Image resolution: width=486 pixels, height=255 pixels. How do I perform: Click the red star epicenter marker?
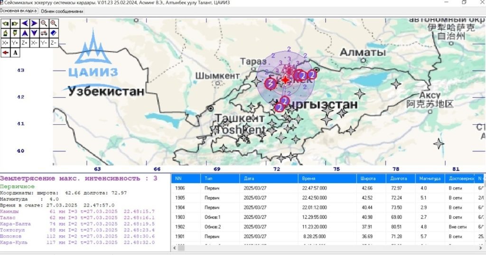pos(285,80)
